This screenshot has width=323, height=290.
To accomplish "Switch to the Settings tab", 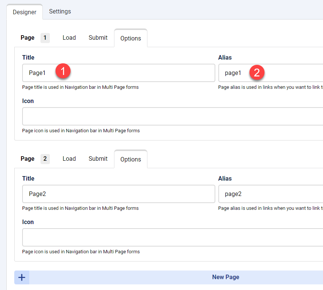I will pos(60,11).
